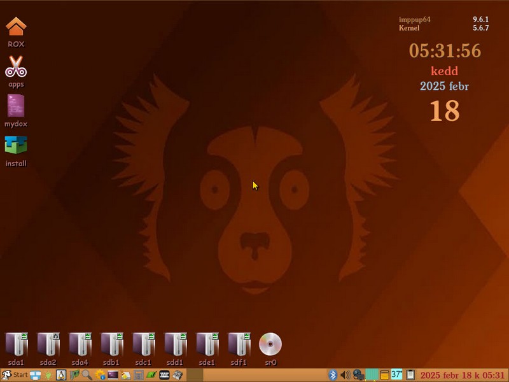
Task: Click the 05:31:56 desktop clock widget
Action: click(x=445, y=51)
